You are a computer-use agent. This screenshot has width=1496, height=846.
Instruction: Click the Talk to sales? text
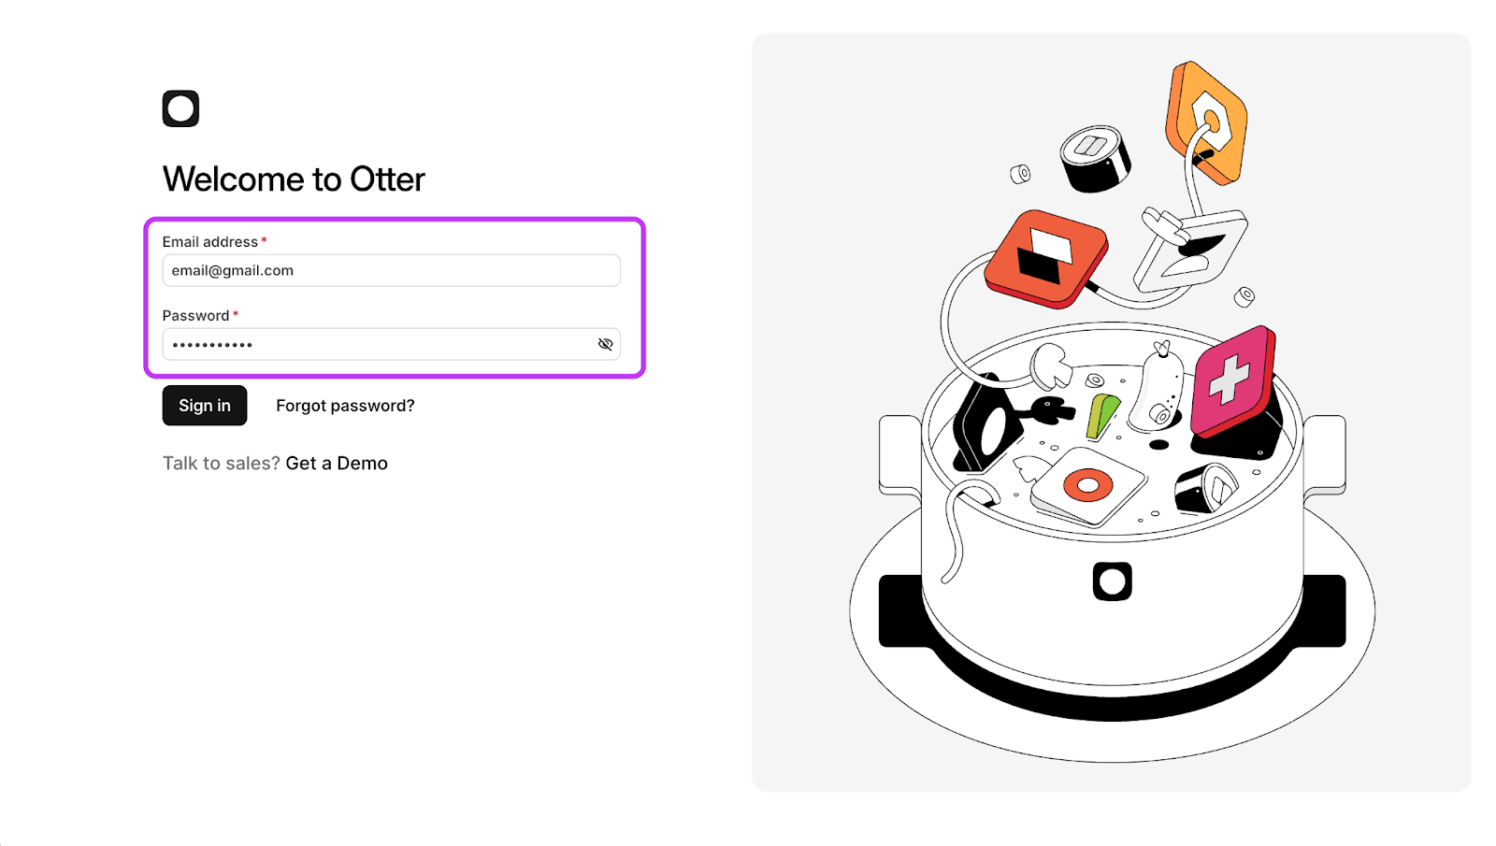(221, 464)
